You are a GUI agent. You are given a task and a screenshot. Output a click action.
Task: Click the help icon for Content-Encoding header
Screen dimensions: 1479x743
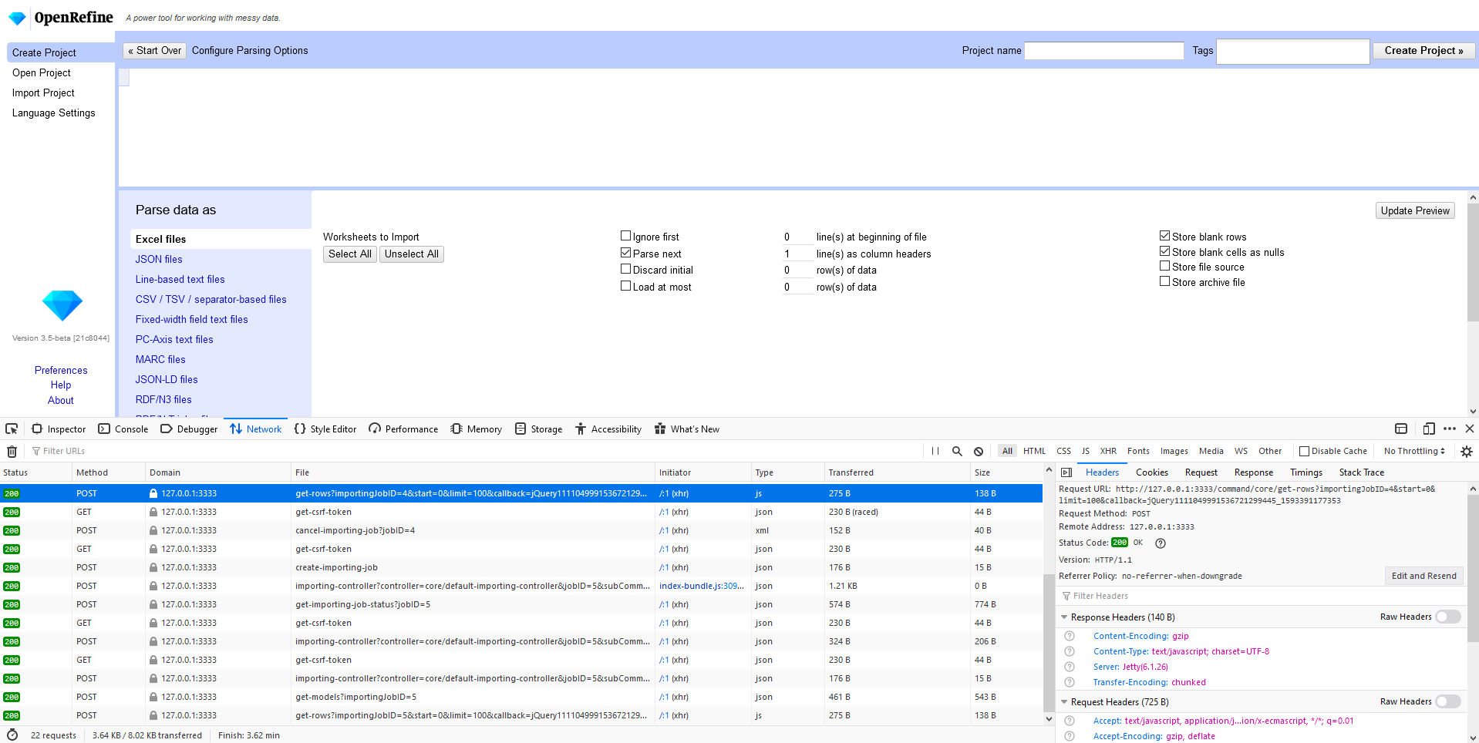click(1070, 636)
